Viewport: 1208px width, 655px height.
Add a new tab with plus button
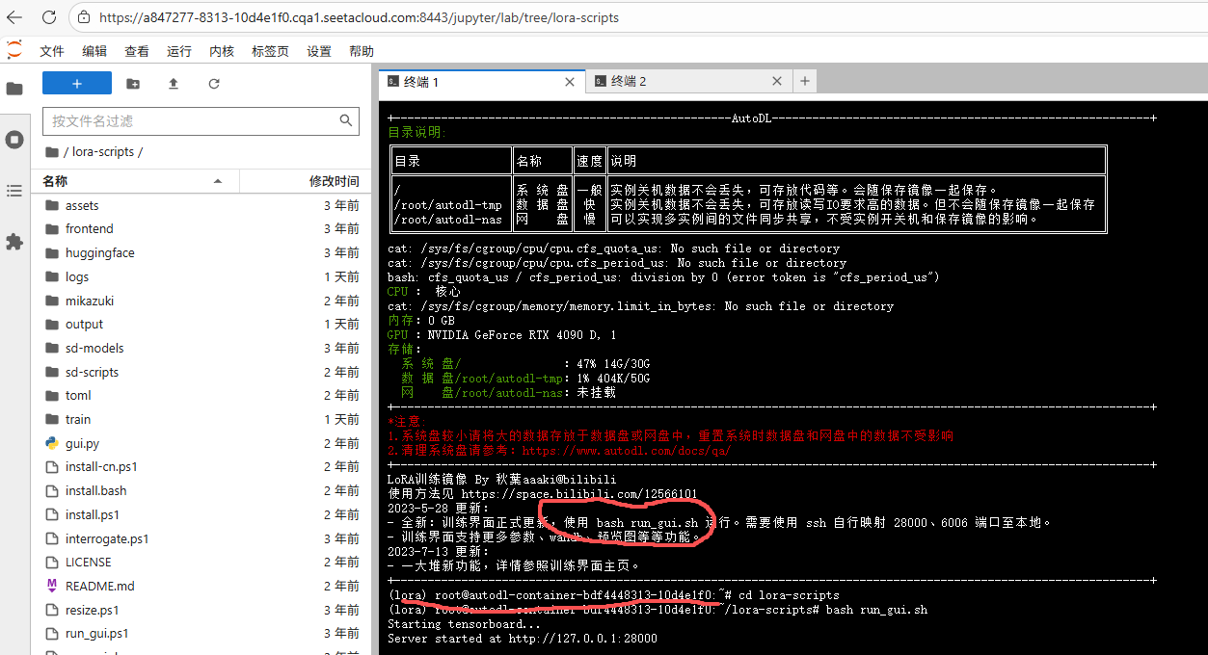804,82
